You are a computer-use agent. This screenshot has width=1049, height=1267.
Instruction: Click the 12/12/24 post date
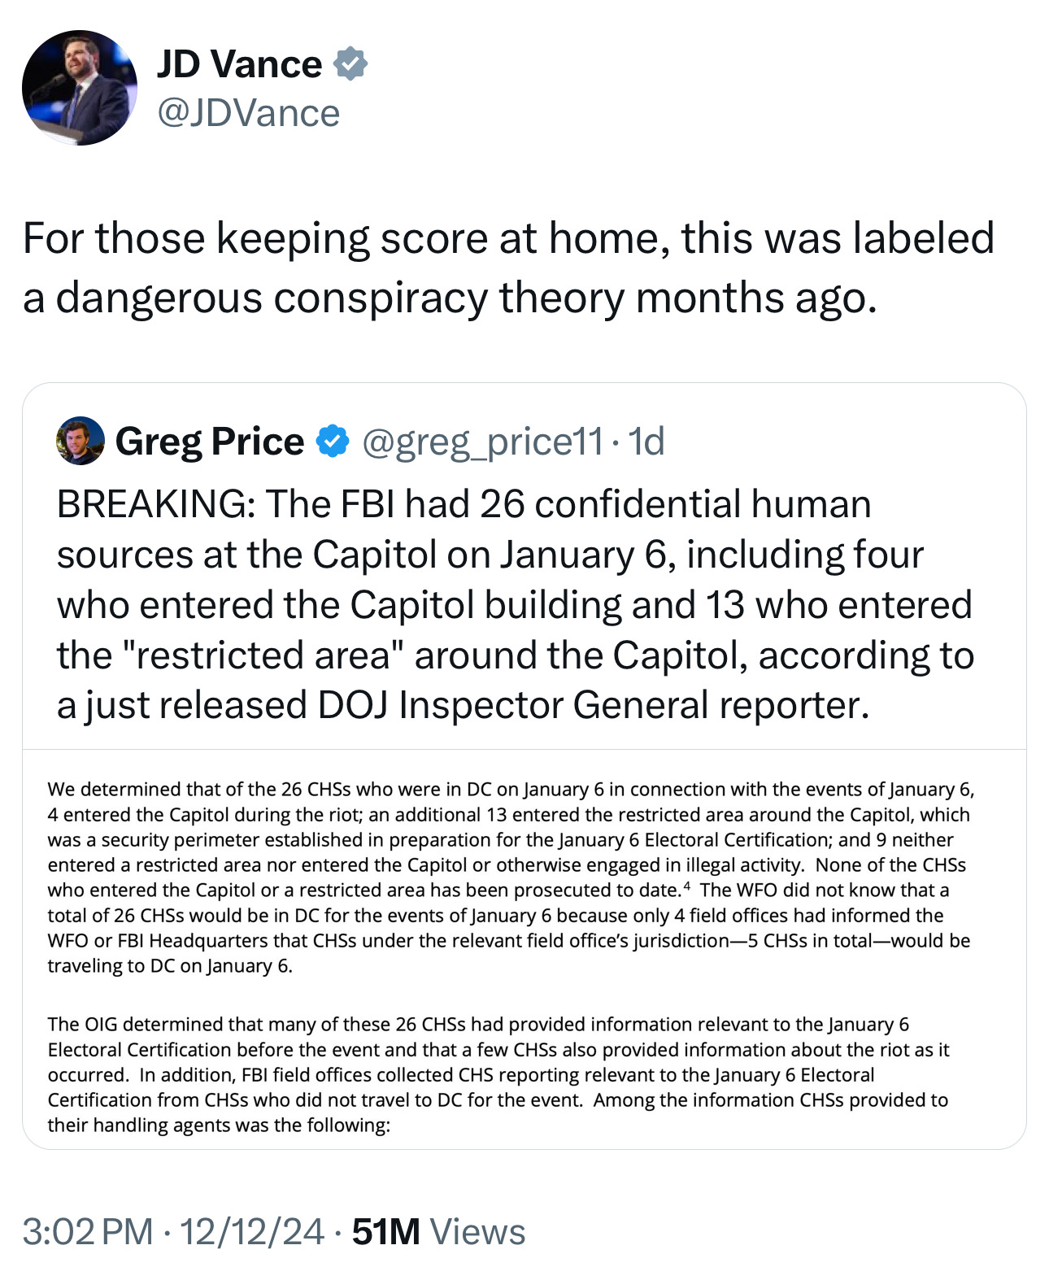pos(251,1231)
